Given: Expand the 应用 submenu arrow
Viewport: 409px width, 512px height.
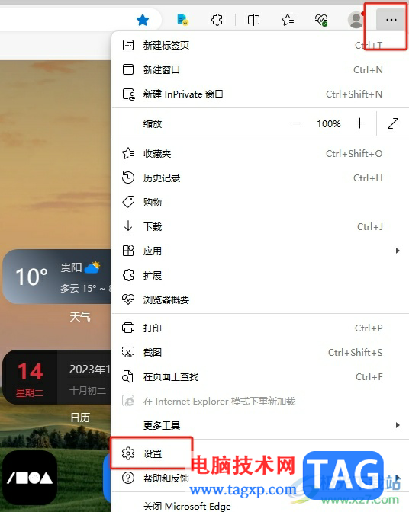Looking at the screenshot, I should [398, 251].
